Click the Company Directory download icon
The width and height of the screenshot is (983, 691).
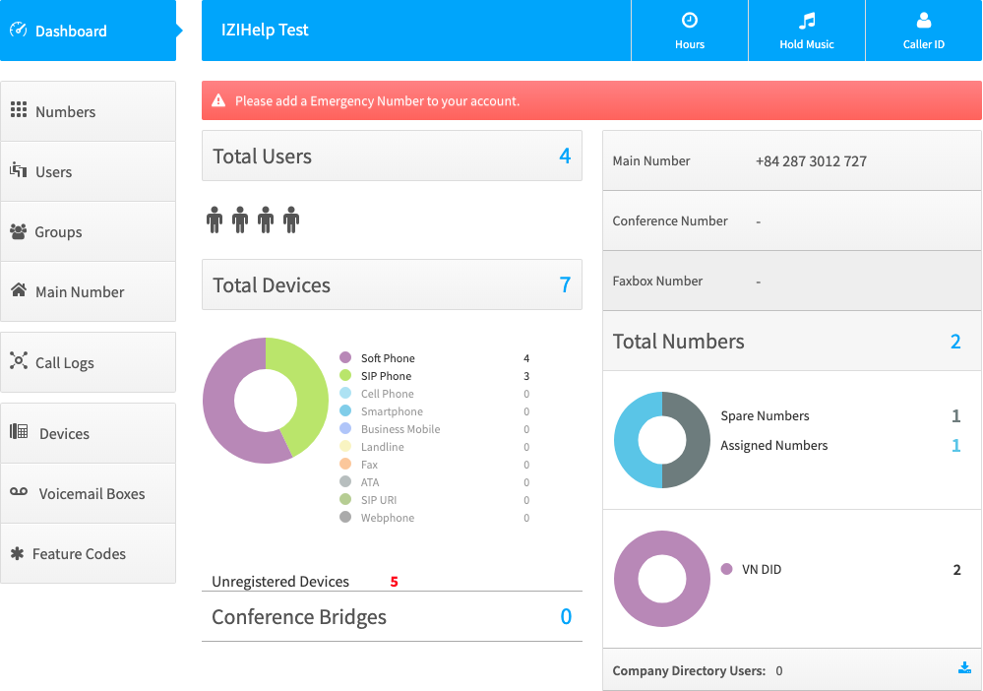[x=964, y=667]
